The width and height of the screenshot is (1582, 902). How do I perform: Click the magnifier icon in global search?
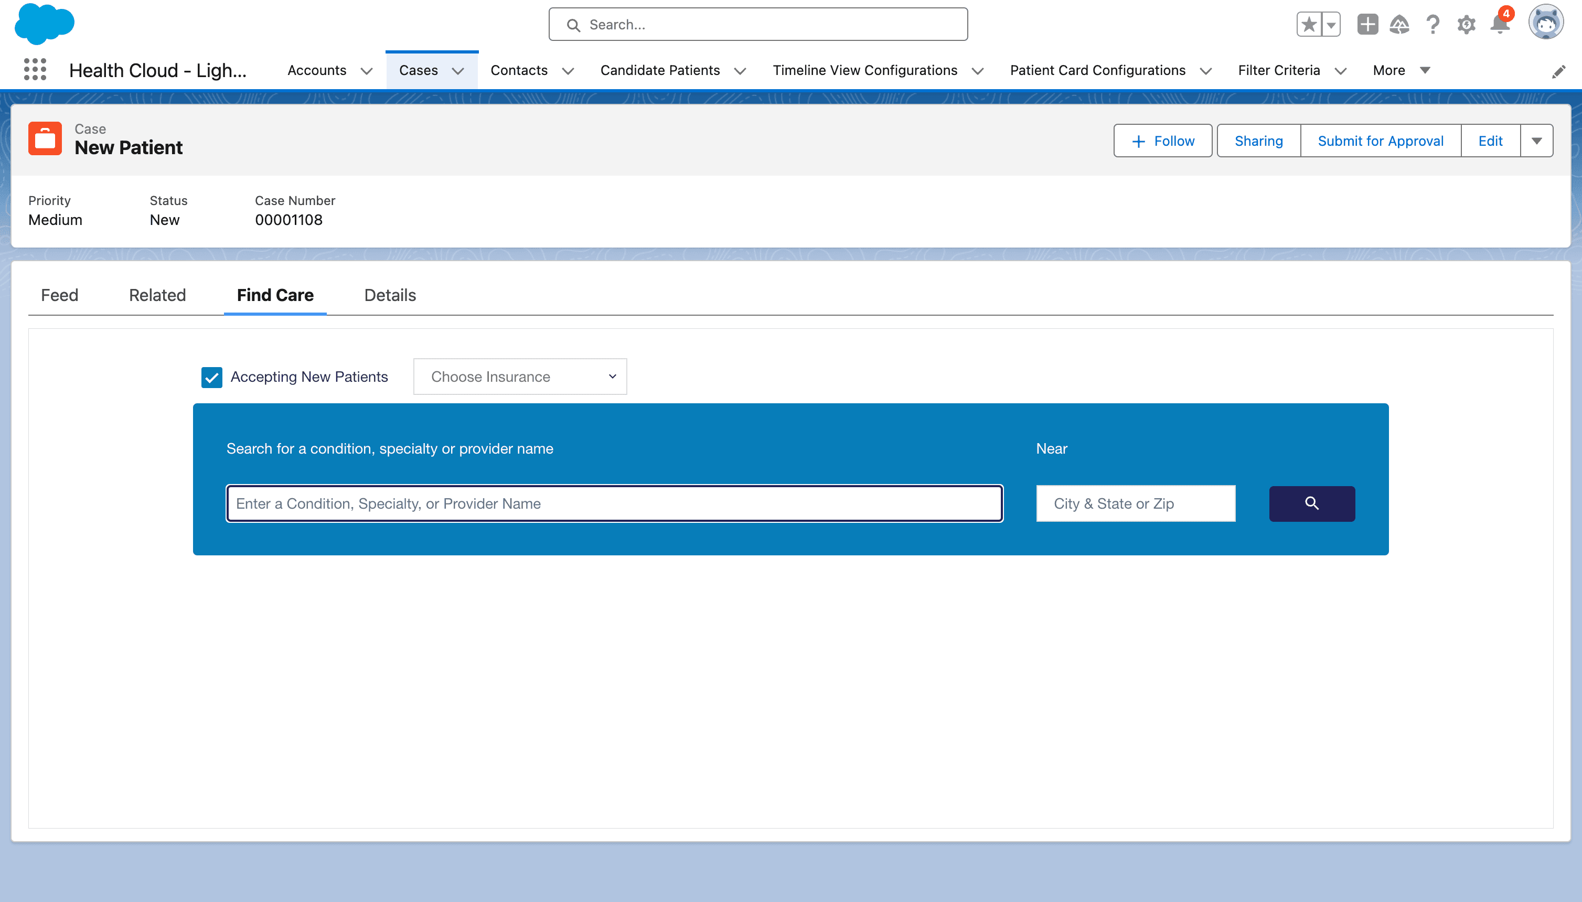(x=573, y=25)
